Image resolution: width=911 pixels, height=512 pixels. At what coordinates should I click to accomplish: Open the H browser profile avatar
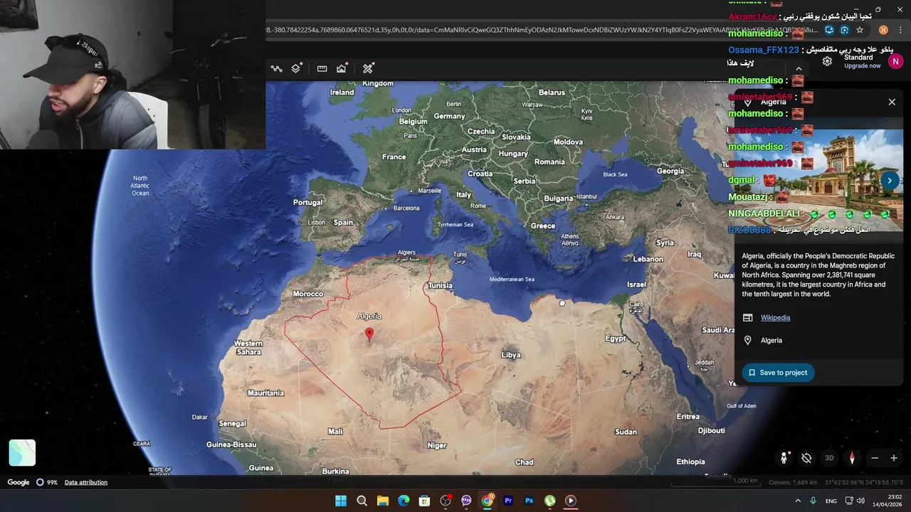coord(883,30)
